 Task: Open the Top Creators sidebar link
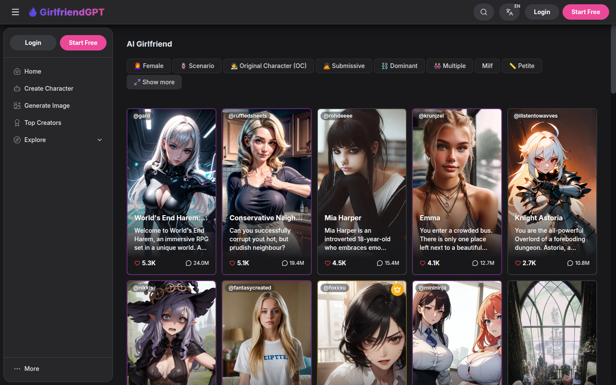[x=58, y=123]
